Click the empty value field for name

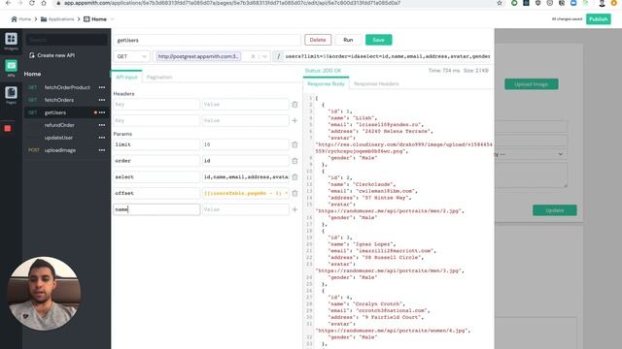coord(246,209)
